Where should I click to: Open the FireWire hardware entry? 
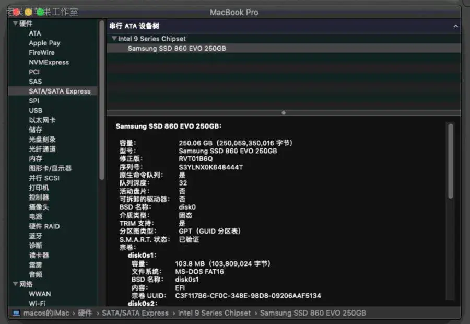point(42,52)
